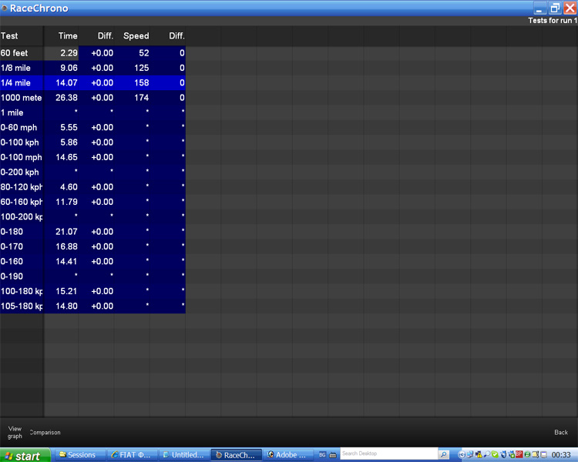The height and width of the screenshot is (462, 578).
Task: Go Back from tests screen
Action: (561, 432)
